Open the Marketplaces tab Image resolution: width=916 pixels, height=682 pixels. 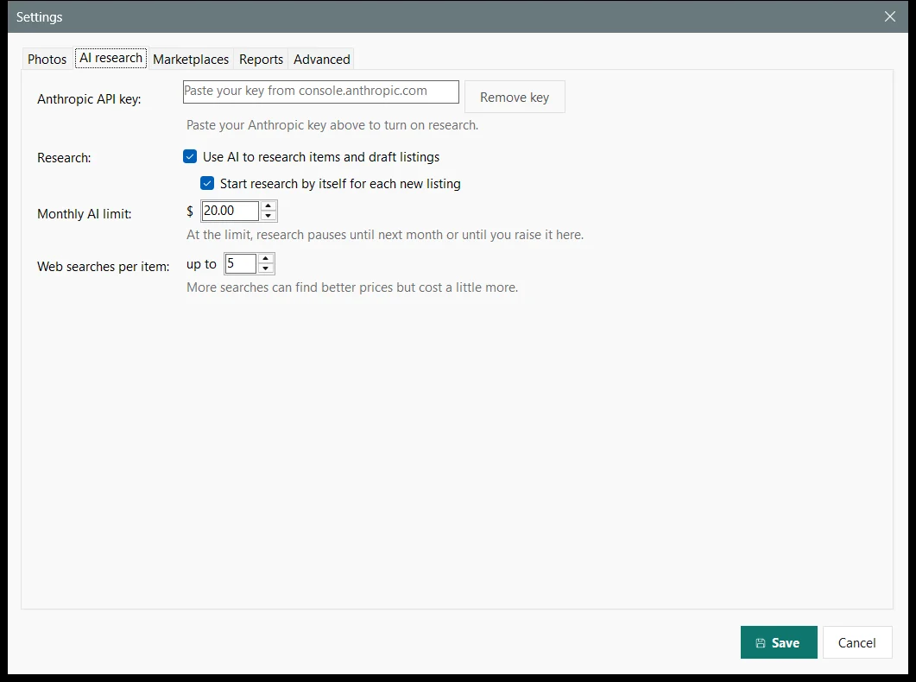(191, 59)
